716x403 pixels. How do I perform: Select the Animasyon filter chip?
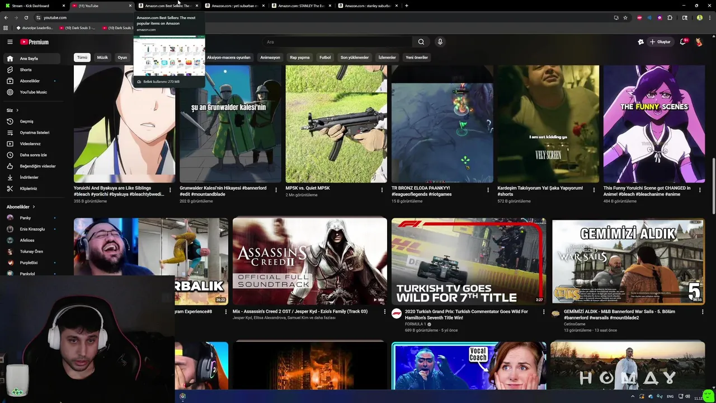pyautogui.click(x=270, y=57)
